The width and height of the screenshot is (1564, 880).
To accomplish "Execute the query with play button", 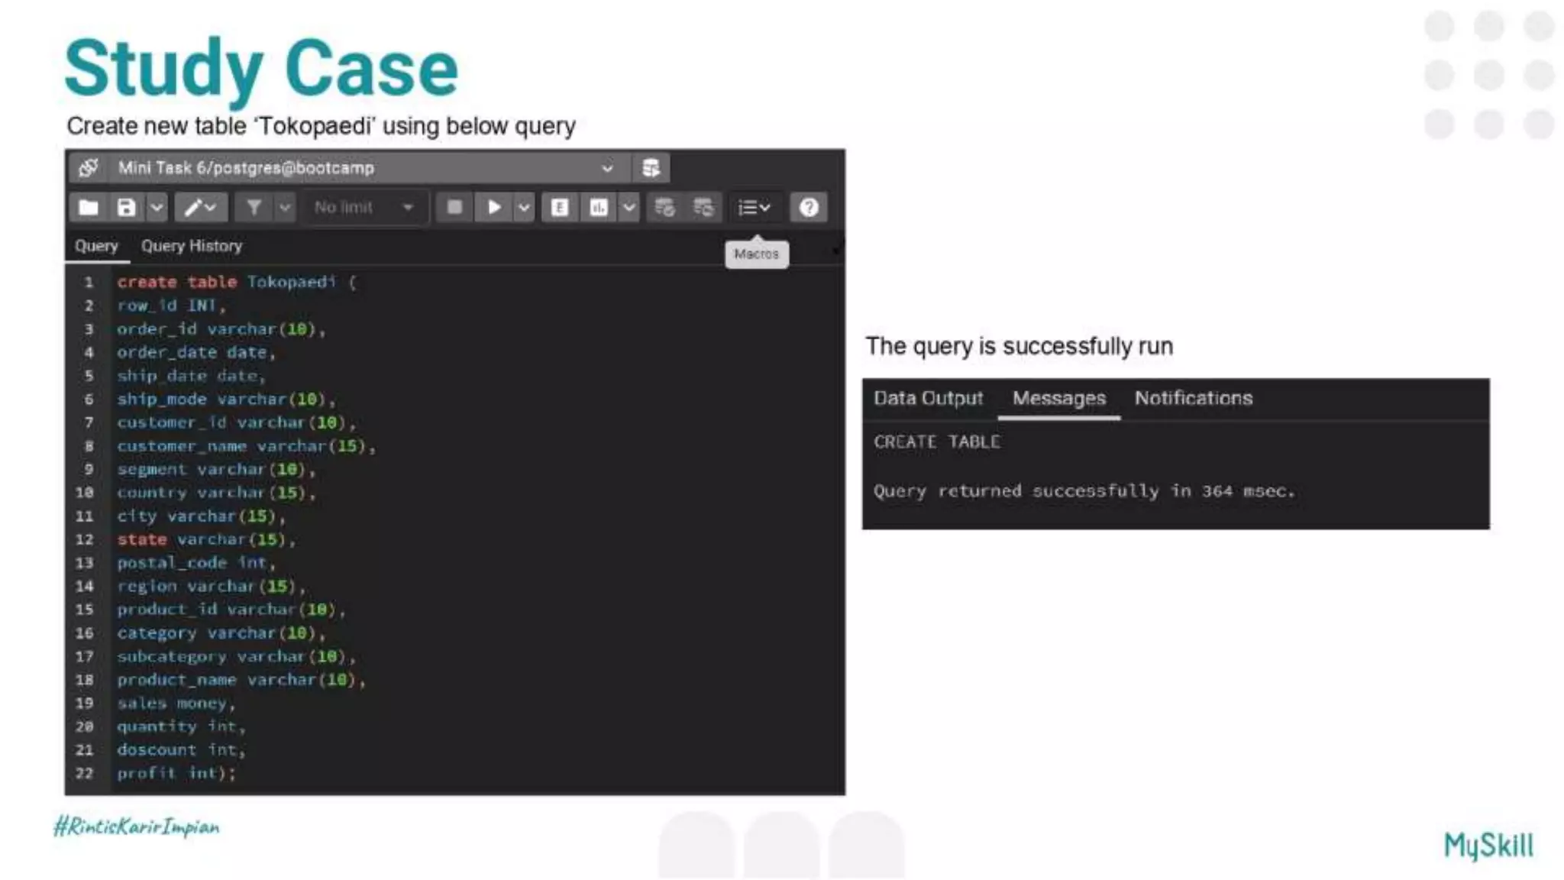I will pos(494,207).
